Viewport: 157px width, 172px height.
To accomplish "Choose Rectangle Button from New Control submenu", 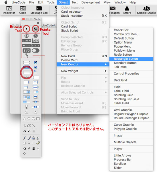I will click(x=131, y=59).
